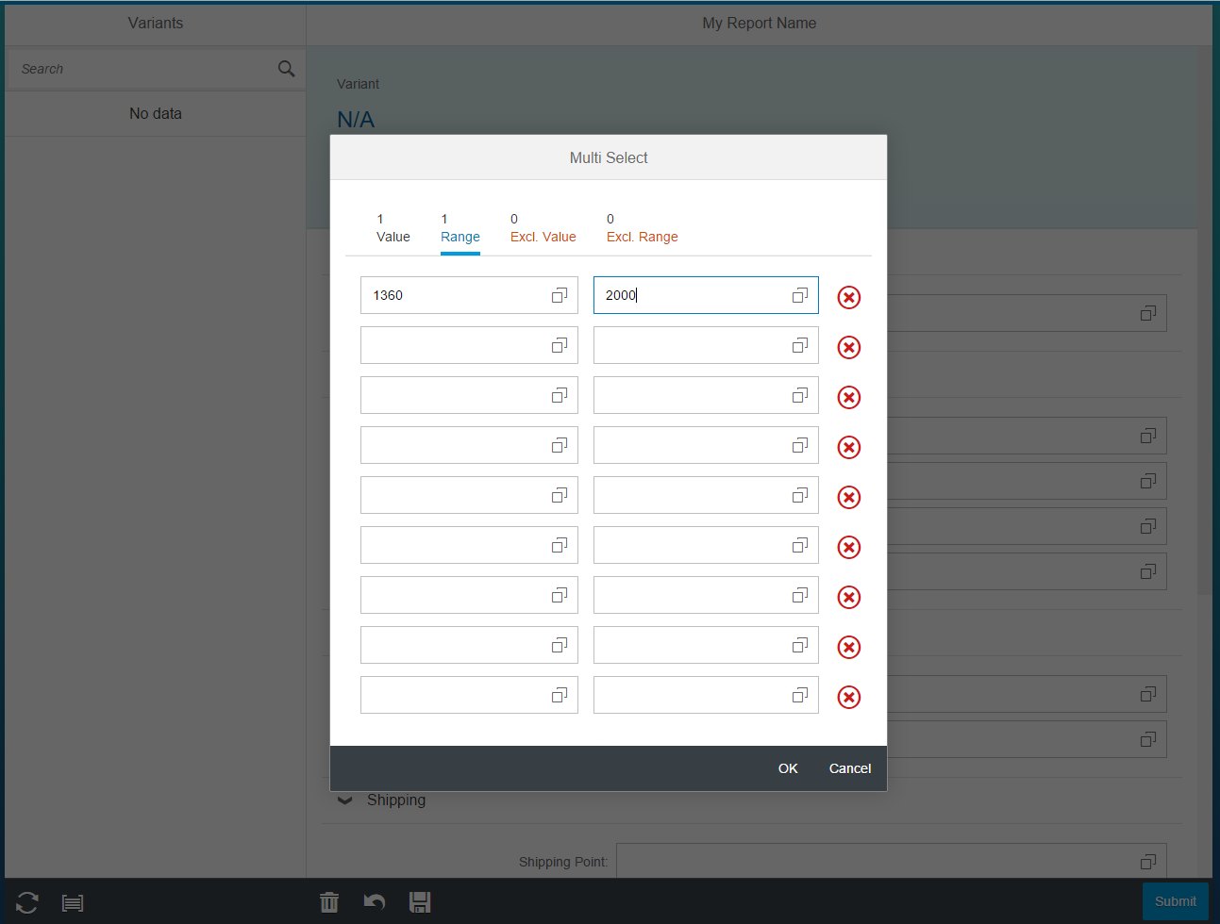Switch to the Value tab

[x=393, y=228]
